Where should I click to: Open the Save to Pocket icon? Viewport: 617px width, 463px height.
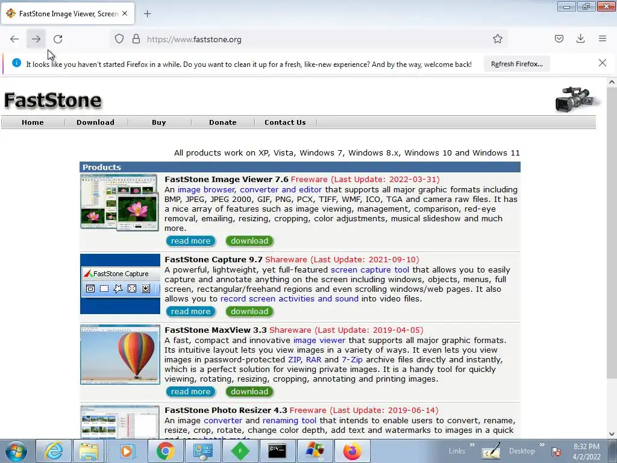[x=559, y=39]
